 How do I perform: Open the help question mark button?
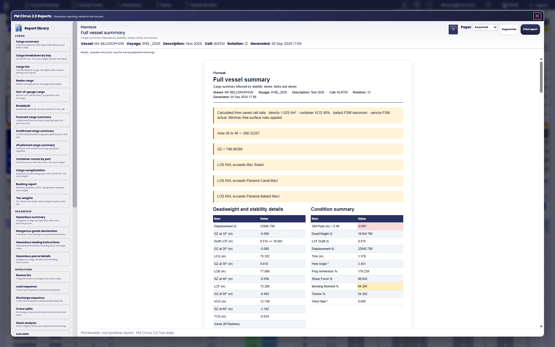pyautogui.click(x=453, y=29)
